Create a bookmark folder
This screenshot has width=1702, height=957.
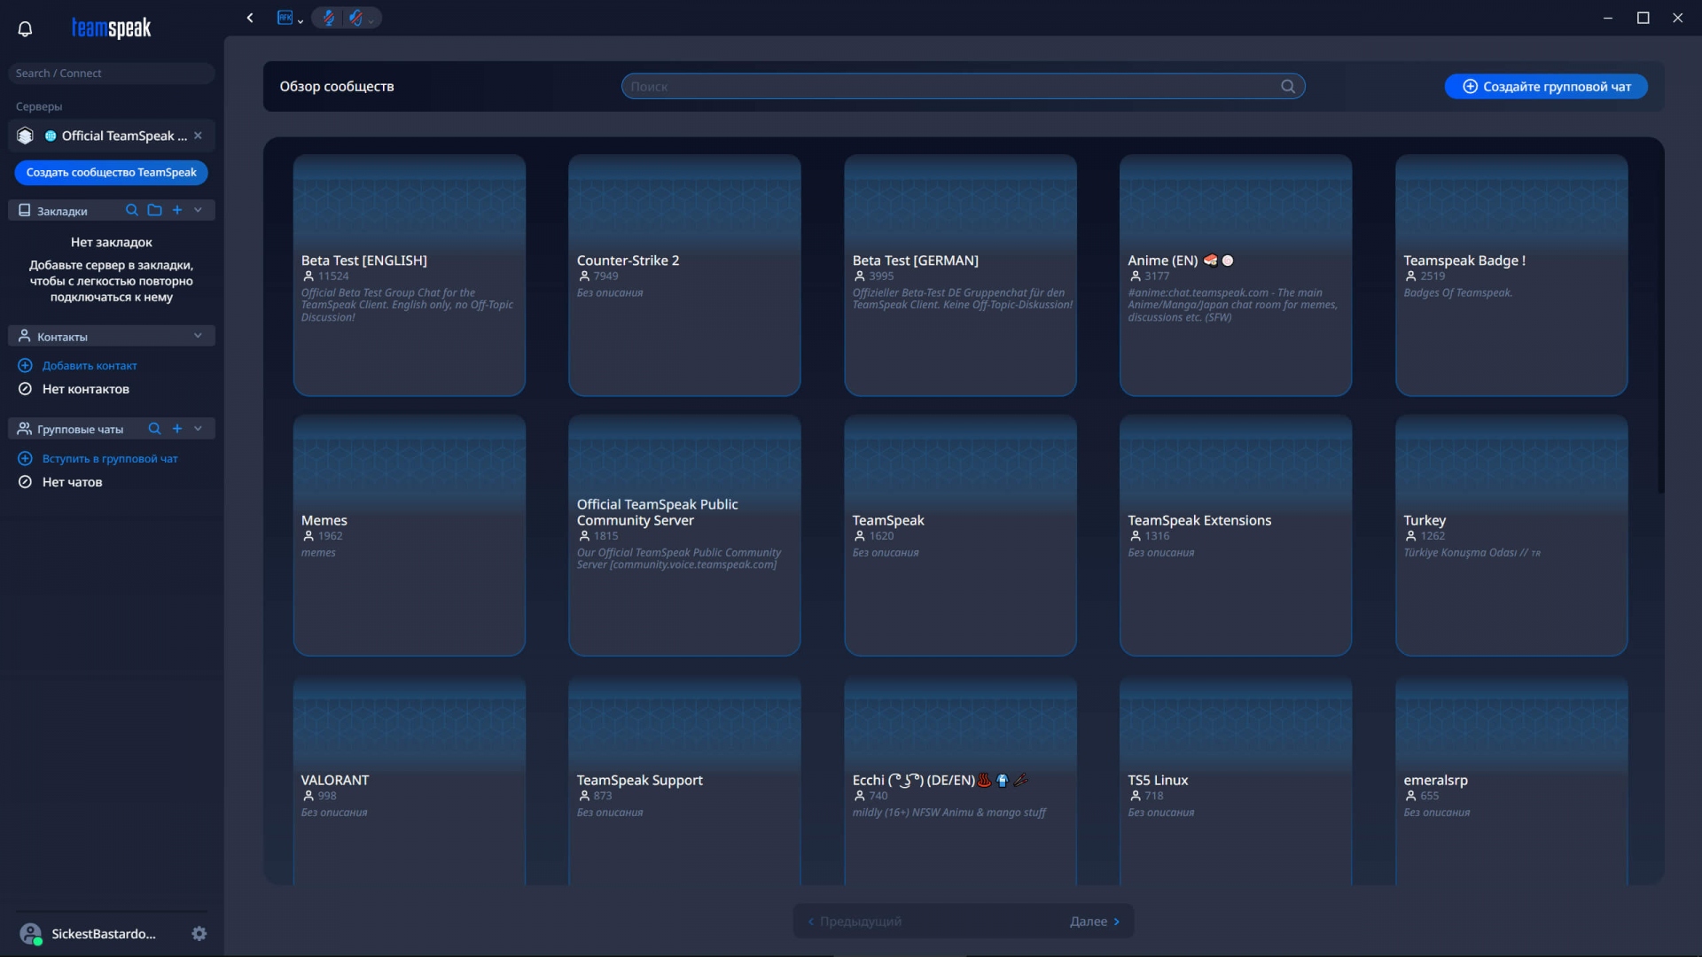click(x=154, y=210)
